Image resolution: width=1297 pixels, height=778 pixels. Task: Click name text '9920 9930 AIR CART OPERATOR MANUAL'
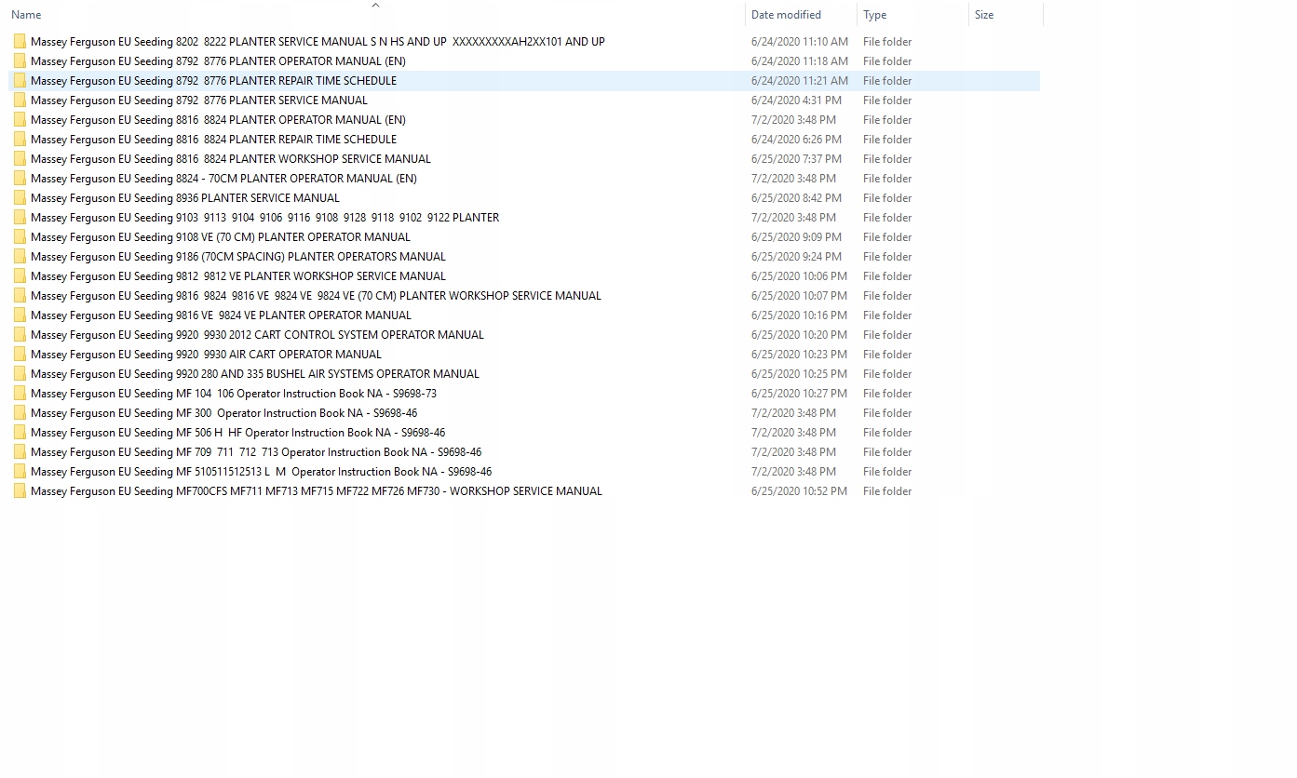click(x=278, y=355)
